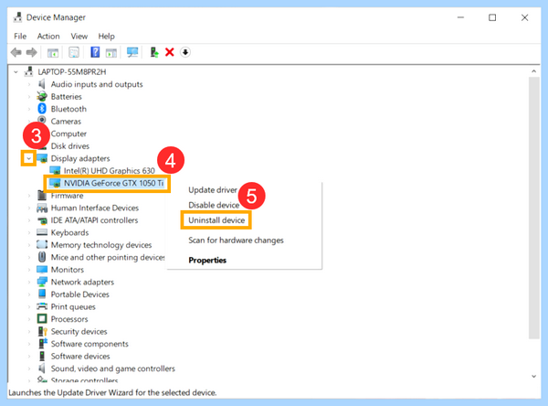This screenshot has height=406, width=548.
Task: Select the Firmware label
Action: pyautogui.click(x=67, y=196)
